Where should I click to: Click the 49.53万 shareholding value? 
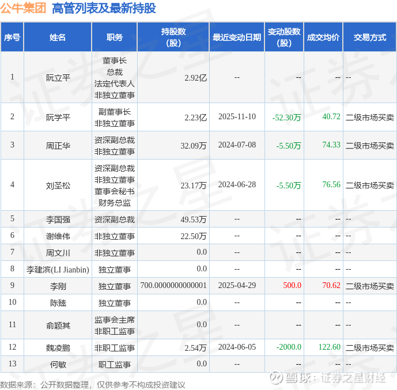point(194,219)
